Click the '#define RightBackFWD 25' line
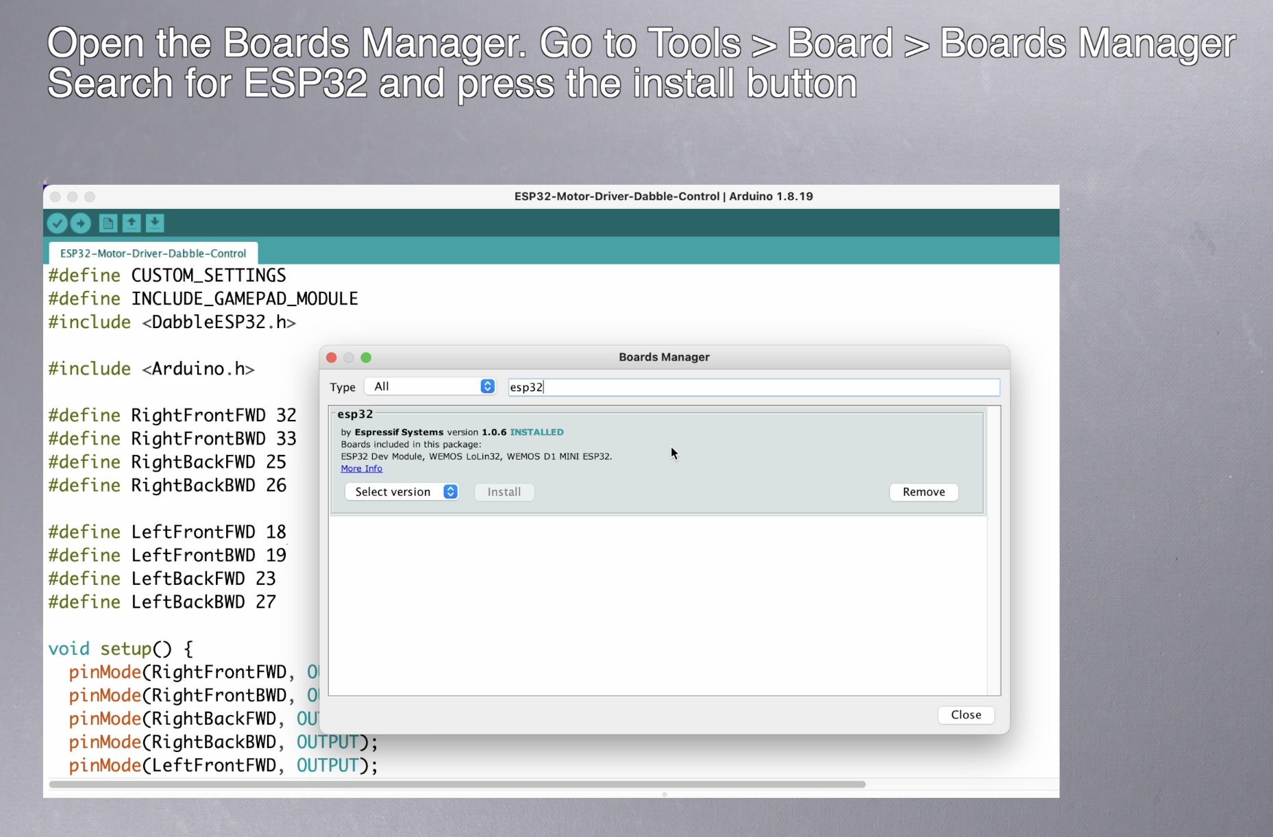This screenshot has height=837, width=1273. [x=167, y=462]
